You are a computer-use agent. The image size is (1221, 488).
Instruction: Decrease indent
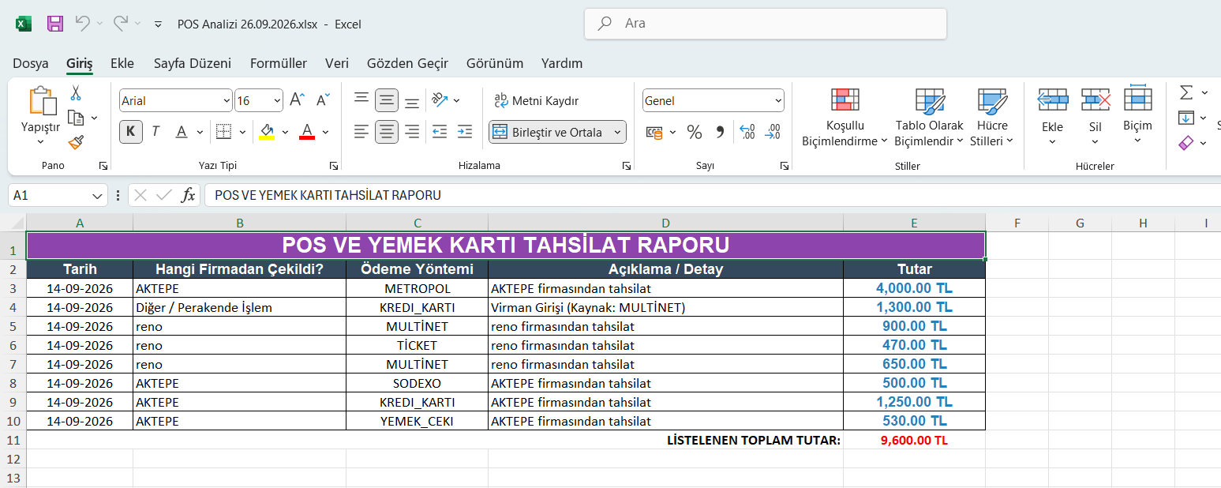tap(440, 132)
